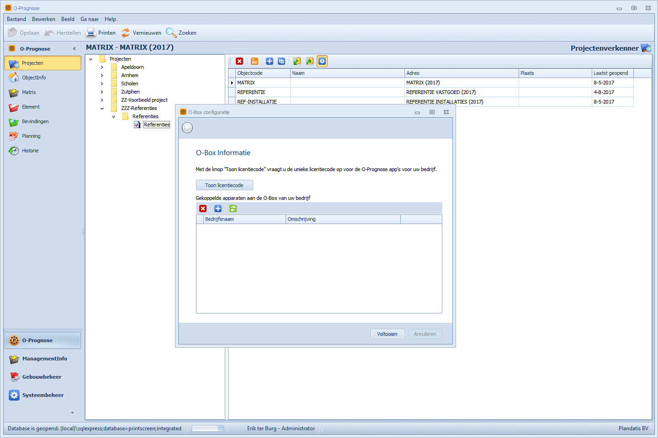Sort by Laatst geopend column header
The width and height of the screenshot is (658, 438).
tap(612, 73)
